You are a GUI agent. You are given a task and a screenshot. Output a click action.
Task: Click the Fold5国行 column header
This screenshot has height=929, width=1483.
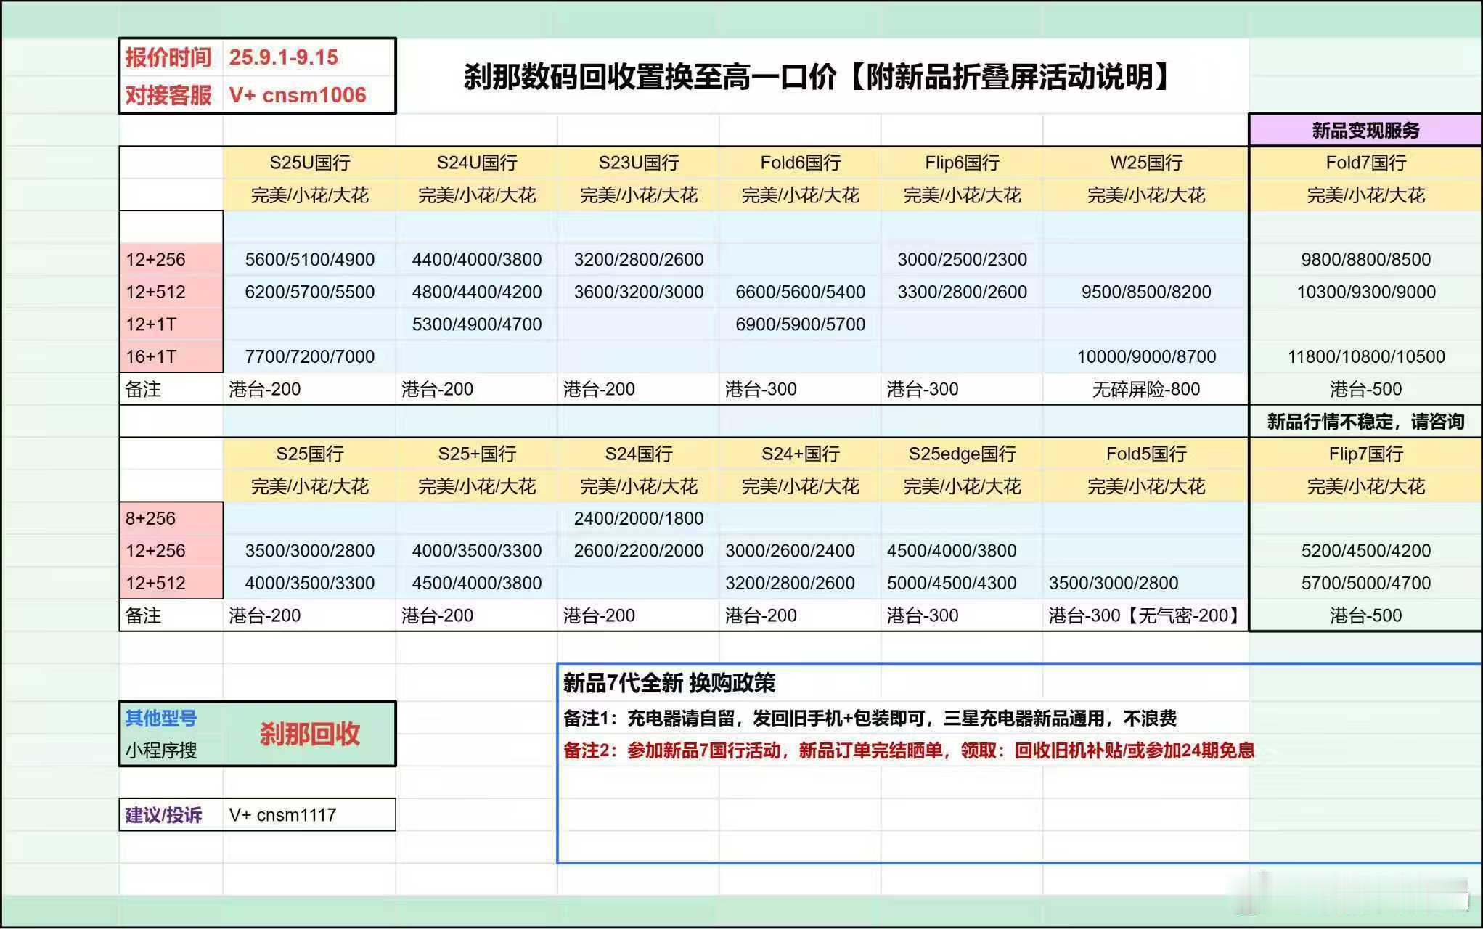click(1146, 454)
